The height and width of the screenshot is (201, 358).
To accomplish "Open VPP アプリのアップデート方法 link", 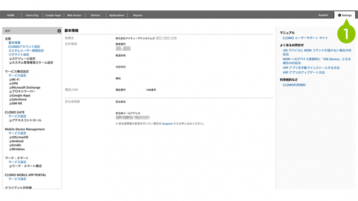I will 303,73.
